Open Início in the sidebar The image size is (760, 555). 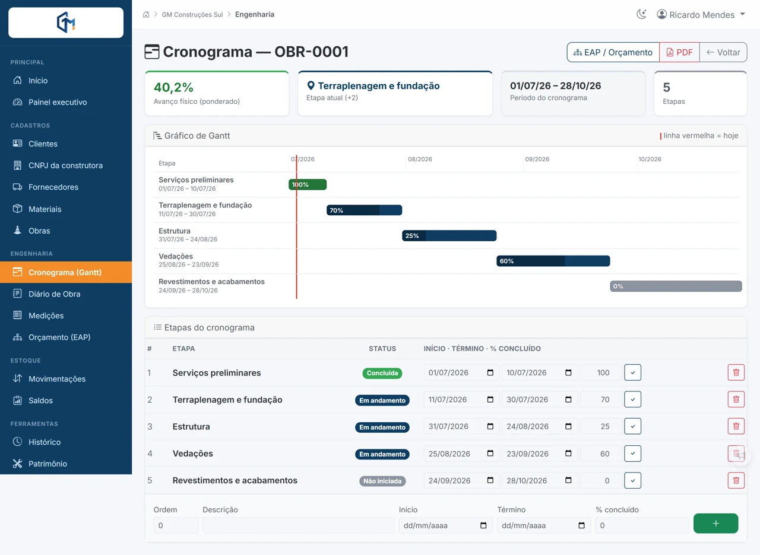(x=66, y=81)
